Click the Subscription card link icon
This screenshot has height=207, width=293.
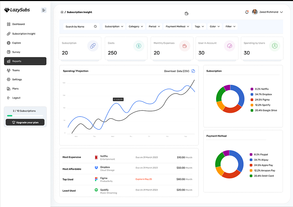click(x=93, y=46)
